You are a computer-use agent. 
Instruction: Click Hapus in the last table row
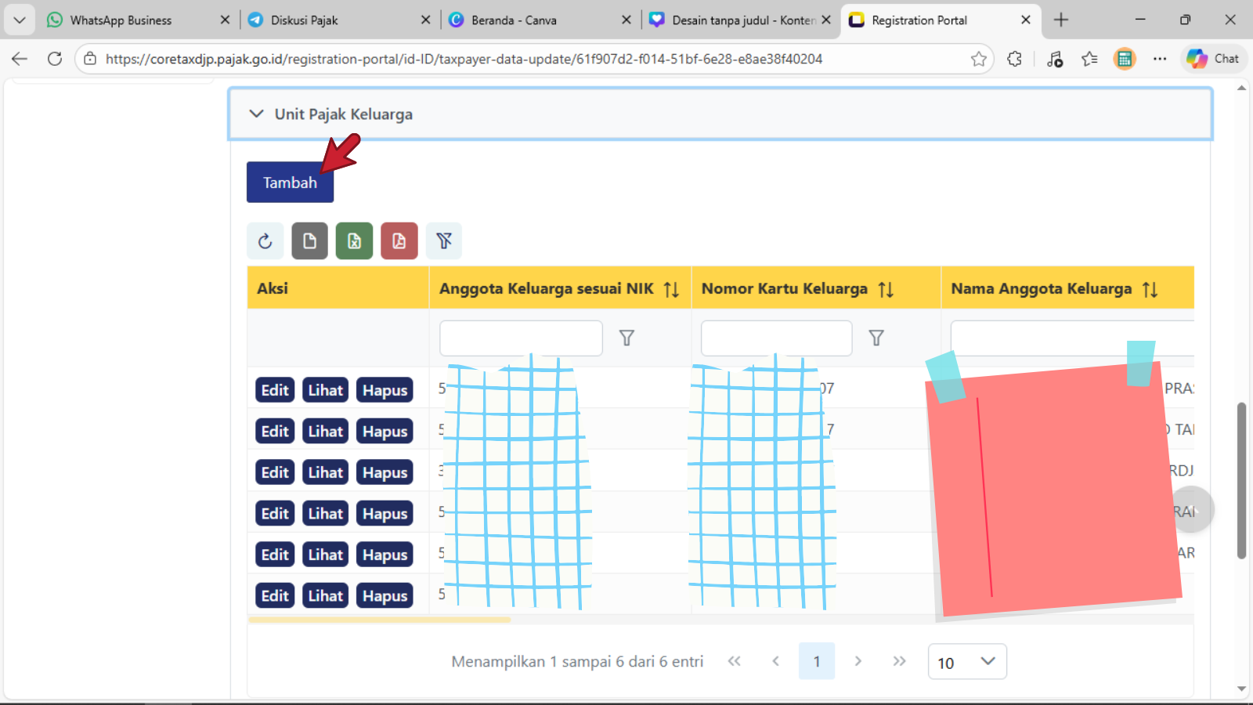tap(385, 596)
